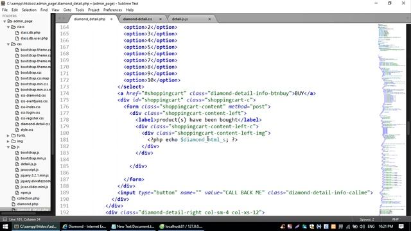
Task: Open jquery-3.2.1.min.js in the sidebar
Action: tap(35, 176)
